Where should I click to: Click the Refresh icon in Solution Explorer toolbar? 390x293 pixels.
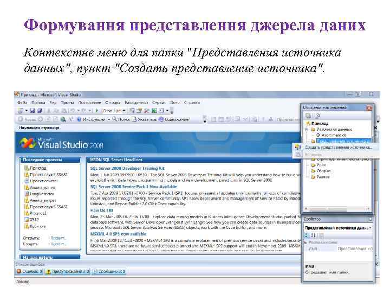317,116
